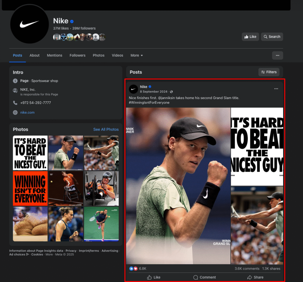Switch to the Posts tab
This screenshot has width=303, height=282.
coord(17,55)
